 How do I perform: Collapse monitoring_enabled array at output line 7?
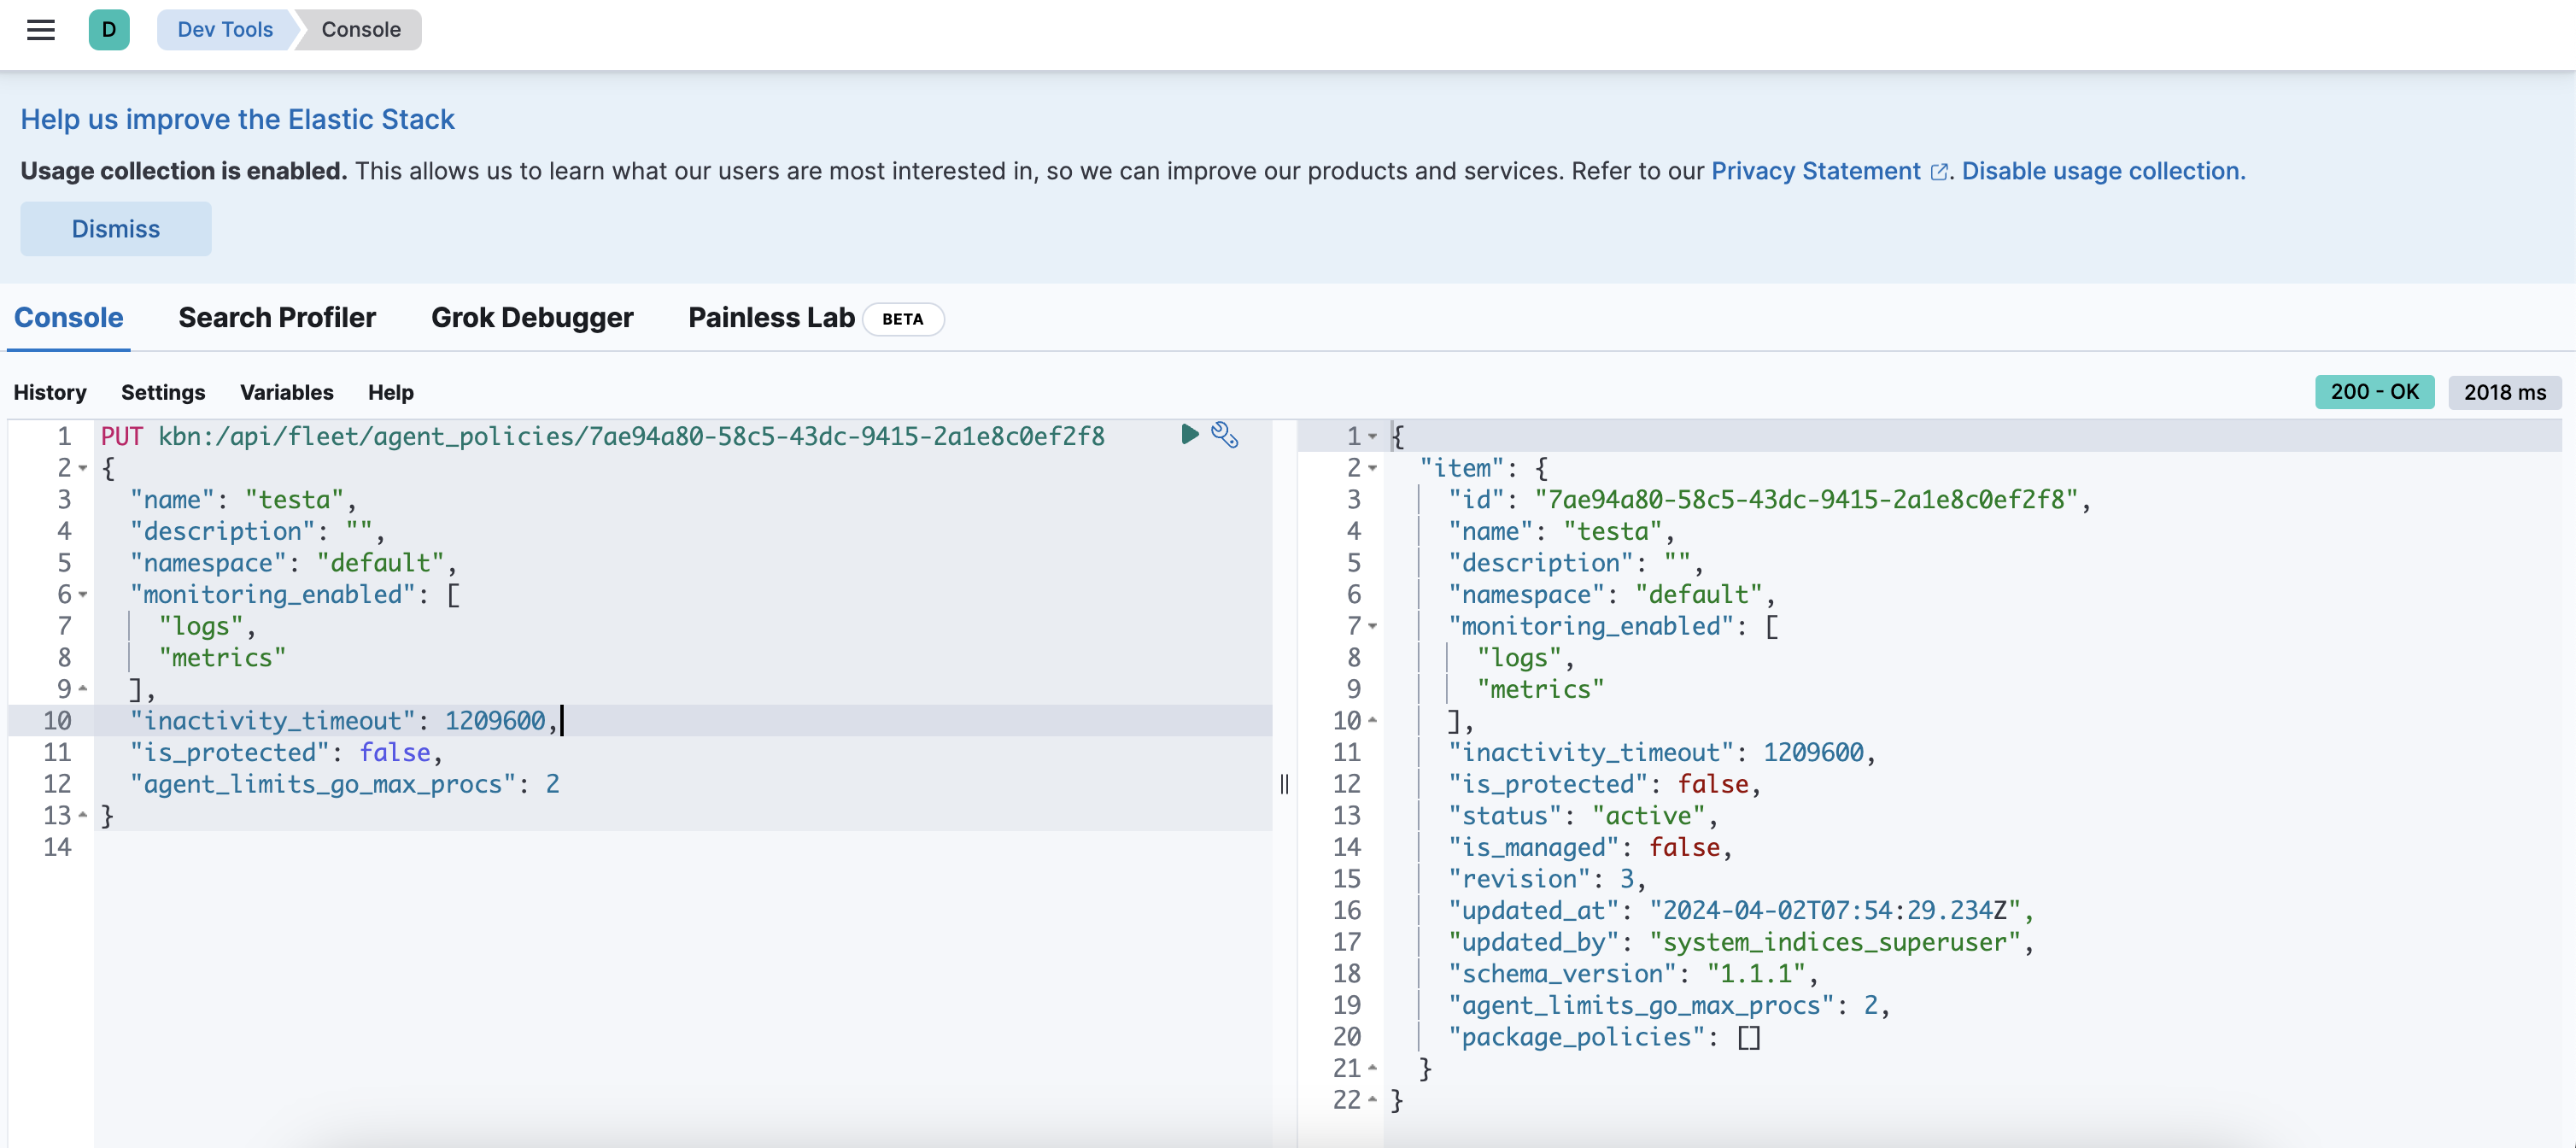(x=1372, y=626)
